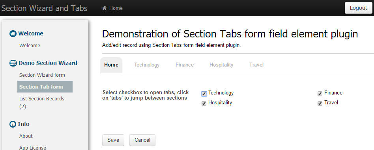
Task: Click the Save button
Action: tap(113, 140)
